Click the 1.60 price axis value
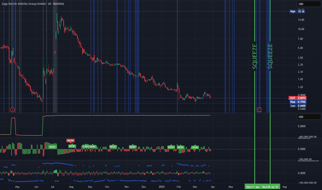Screen dimensions: 322x190 coord(300,79)
